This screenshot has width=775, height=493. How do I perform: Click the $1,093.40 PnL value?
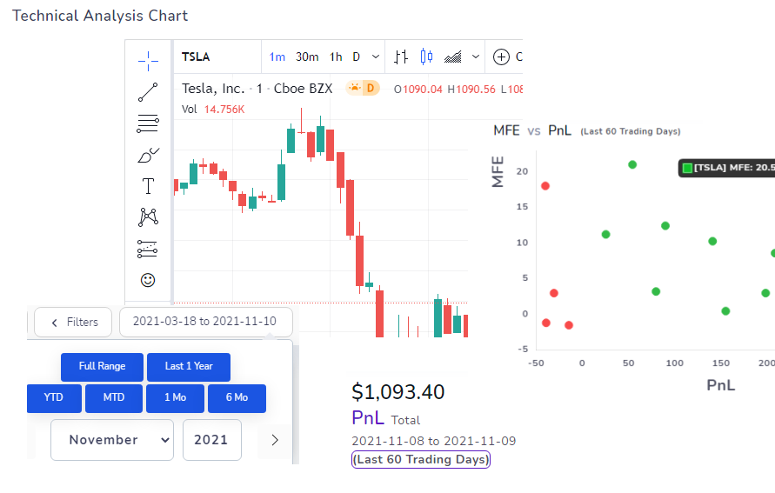[398, 392]
